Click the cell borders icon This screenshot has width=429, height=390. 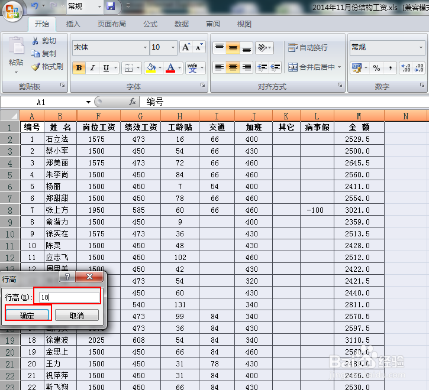tap(128, 68)
